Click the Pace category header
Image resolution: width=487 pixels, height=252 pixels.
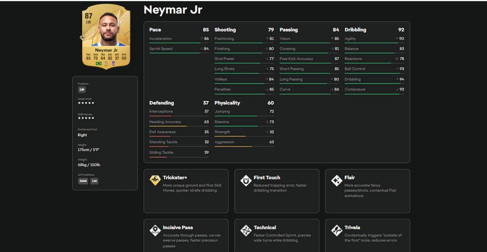(x=155, y=30)
